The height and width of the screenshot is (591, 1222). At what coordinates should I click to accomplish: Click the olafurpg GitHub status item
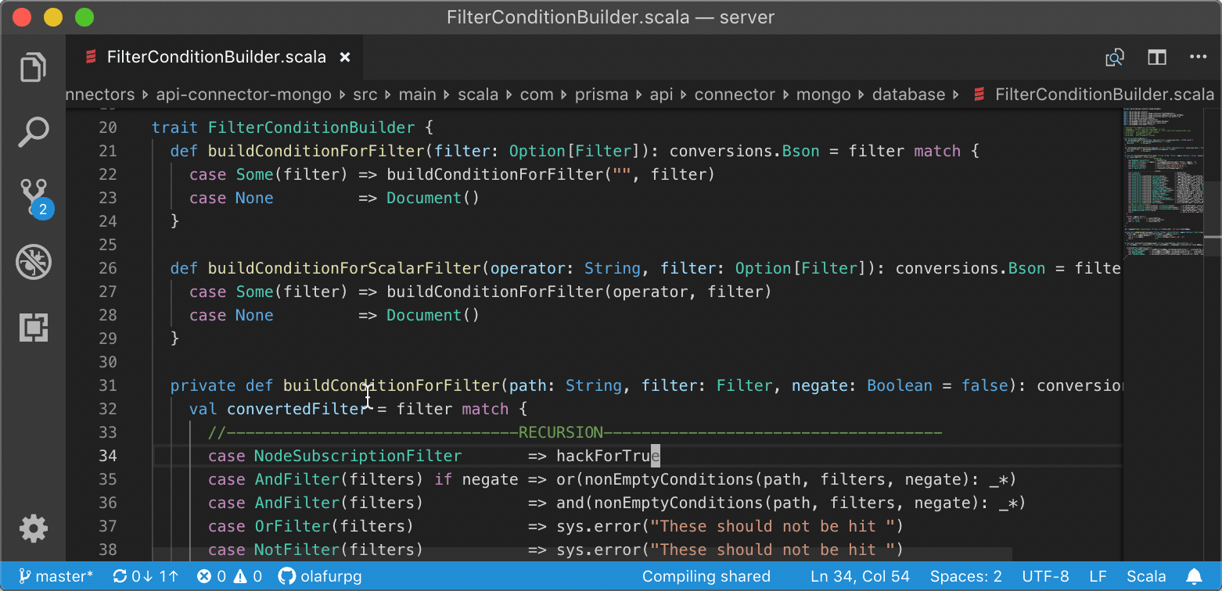[320, 577]
